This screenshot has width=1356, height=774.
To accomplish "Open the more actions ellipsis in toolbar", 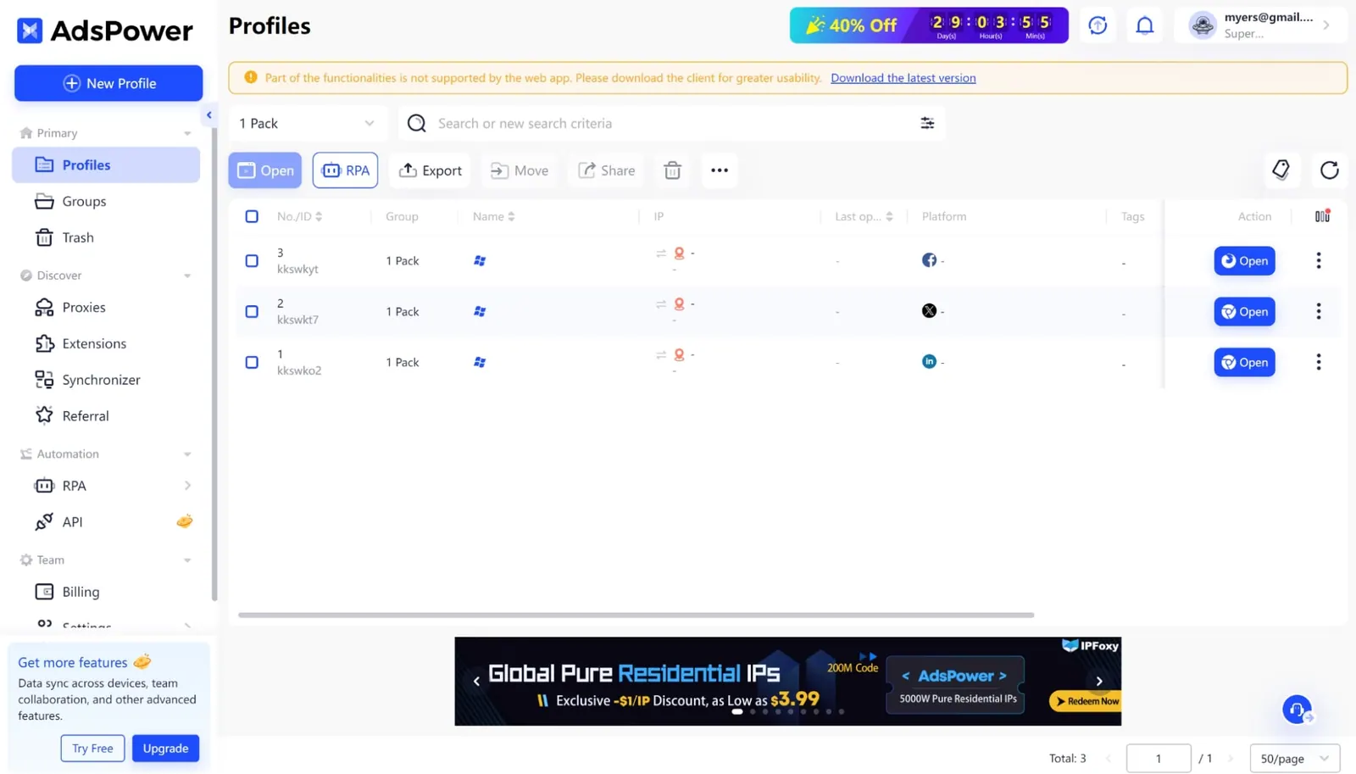I will (720, 170).
